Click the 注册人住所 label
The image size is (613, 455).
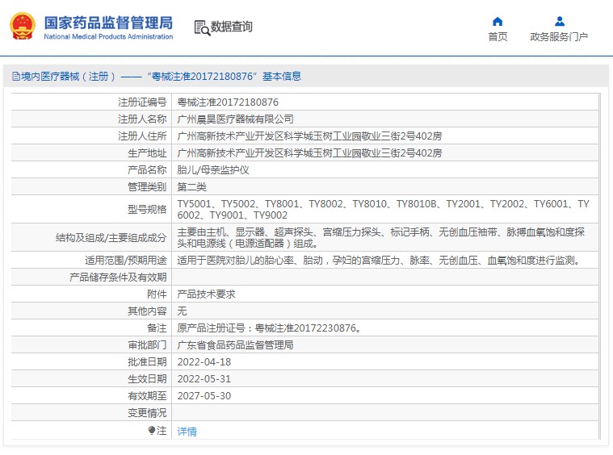pos(142,136)
